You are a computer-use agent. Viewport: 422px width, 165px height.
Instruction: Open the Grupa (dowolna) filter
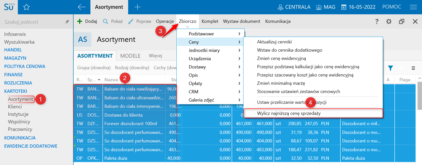pos(94,68)
